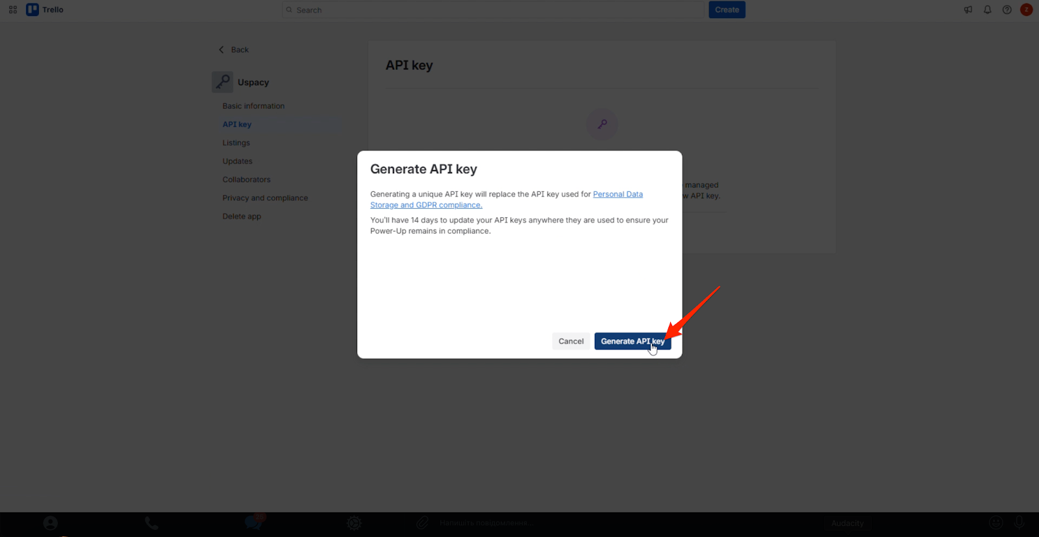This screenshot has width=1039, height=537.
Task: Open the red profile avatar menu
Action: tap(1026, 10)
